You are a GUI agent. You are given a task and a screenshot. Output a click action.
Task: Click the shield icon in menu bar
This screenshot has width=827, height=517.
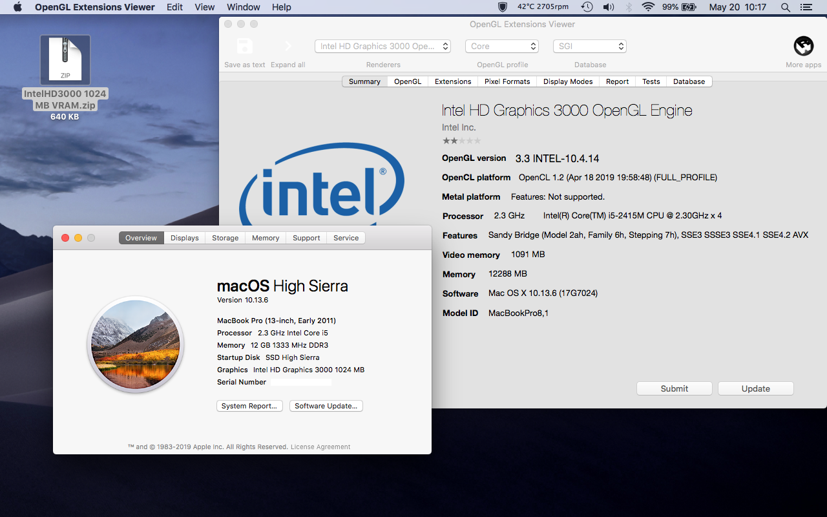point(502,7)
